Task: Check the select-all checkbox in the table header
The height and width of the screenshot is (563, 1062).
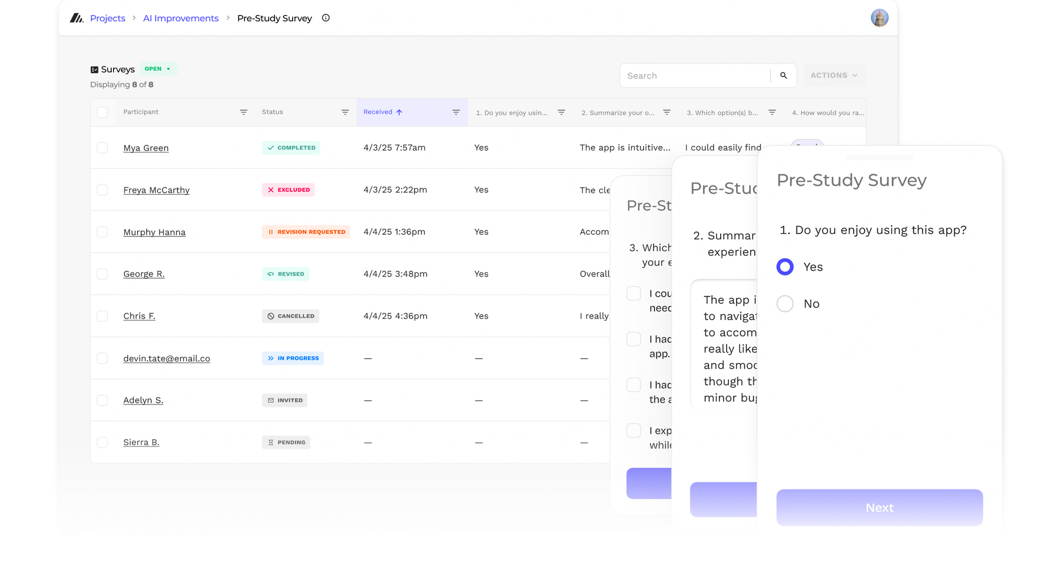Action: coord(103,112)
